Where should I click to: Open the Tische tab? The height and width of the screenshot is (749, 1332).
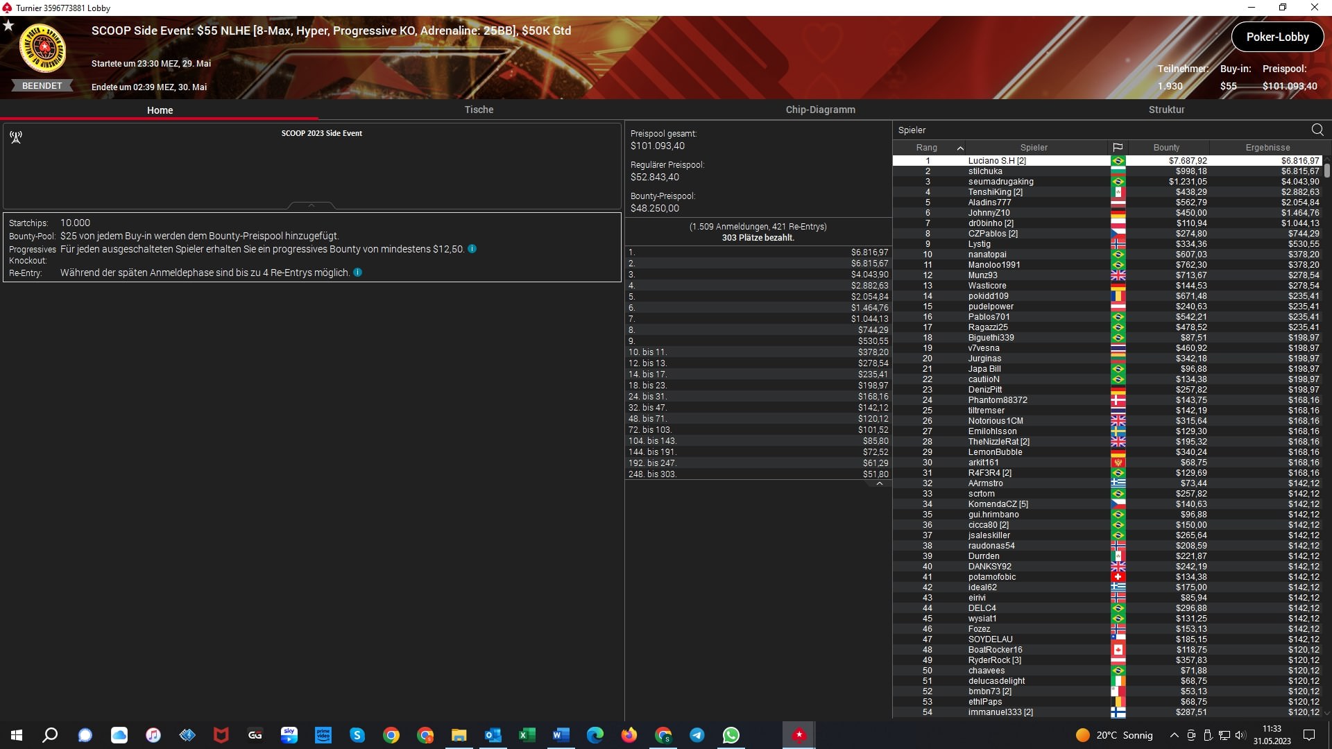479,110
